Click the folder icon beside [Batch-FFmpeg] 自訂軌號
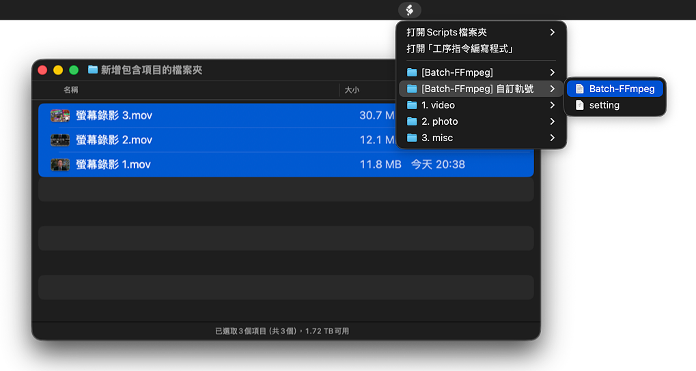This screenshot has height=371, width=696. tap(411, 89)
